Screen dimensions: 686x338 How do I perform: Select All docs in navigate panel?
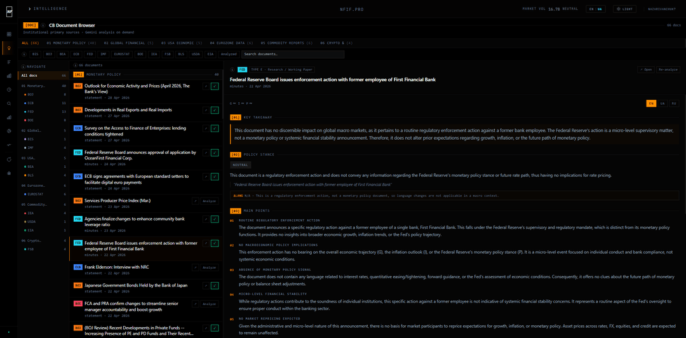(x=44, y=76)
